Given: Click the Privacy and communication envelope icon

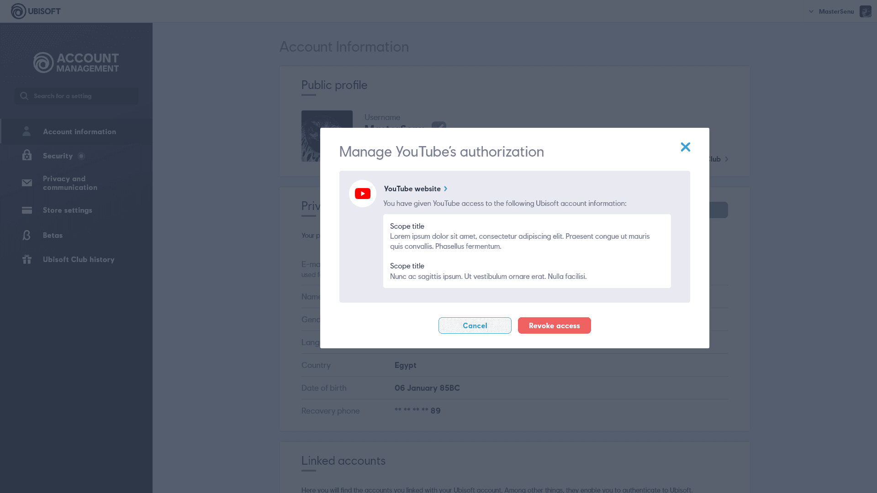Looking at the screenshot, I should tap(26, 183).
